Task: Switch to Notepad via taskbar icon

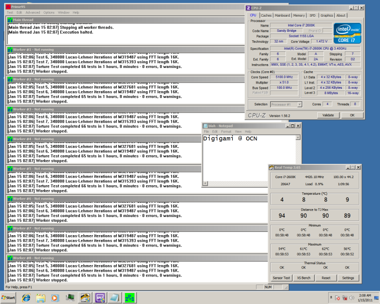Action: [115, 298]
